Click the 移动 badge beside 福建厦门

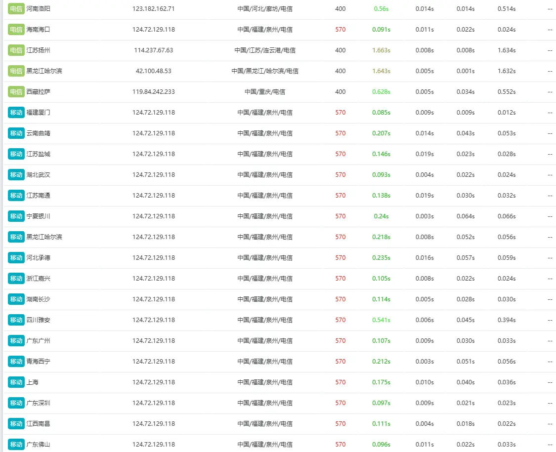(16, 113)
